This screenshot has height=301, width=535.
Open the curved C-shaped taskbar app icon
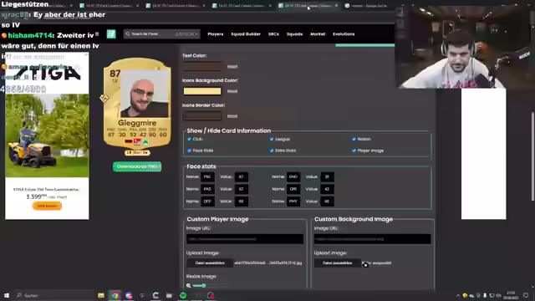tap(156, 295)
